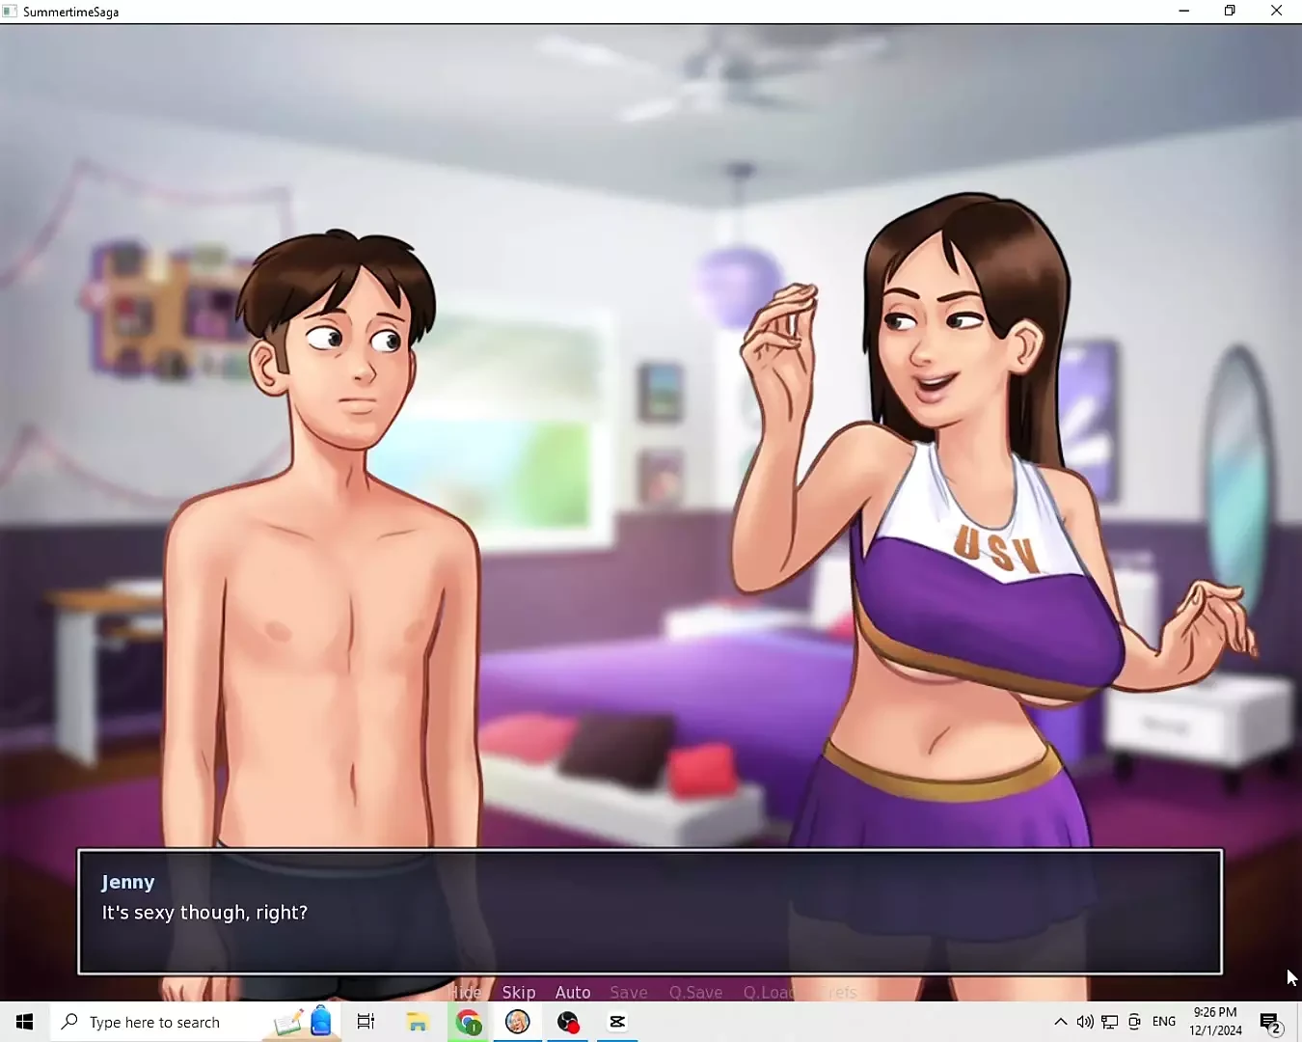The image size is (1302, 1042).
Task: Click the power/battery tray icon
Action: pyautogui.click(x=1134, y=1022)
